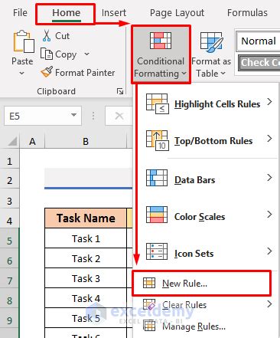Click the Conditional Formatting label text
The width and height of the screenshot is (280, 338).
160,67
